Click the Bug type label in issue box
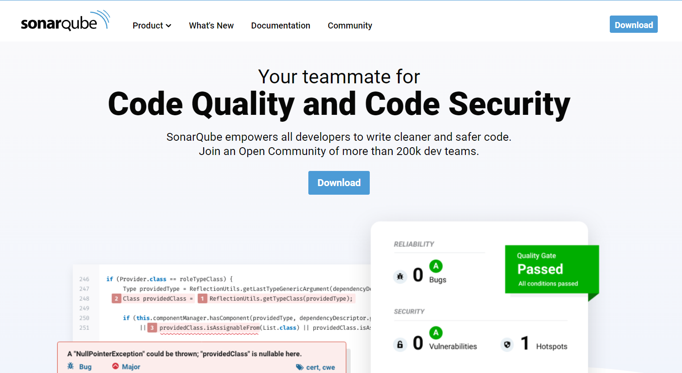This screenshot has height=373, width=682. (x=85, y=367)
